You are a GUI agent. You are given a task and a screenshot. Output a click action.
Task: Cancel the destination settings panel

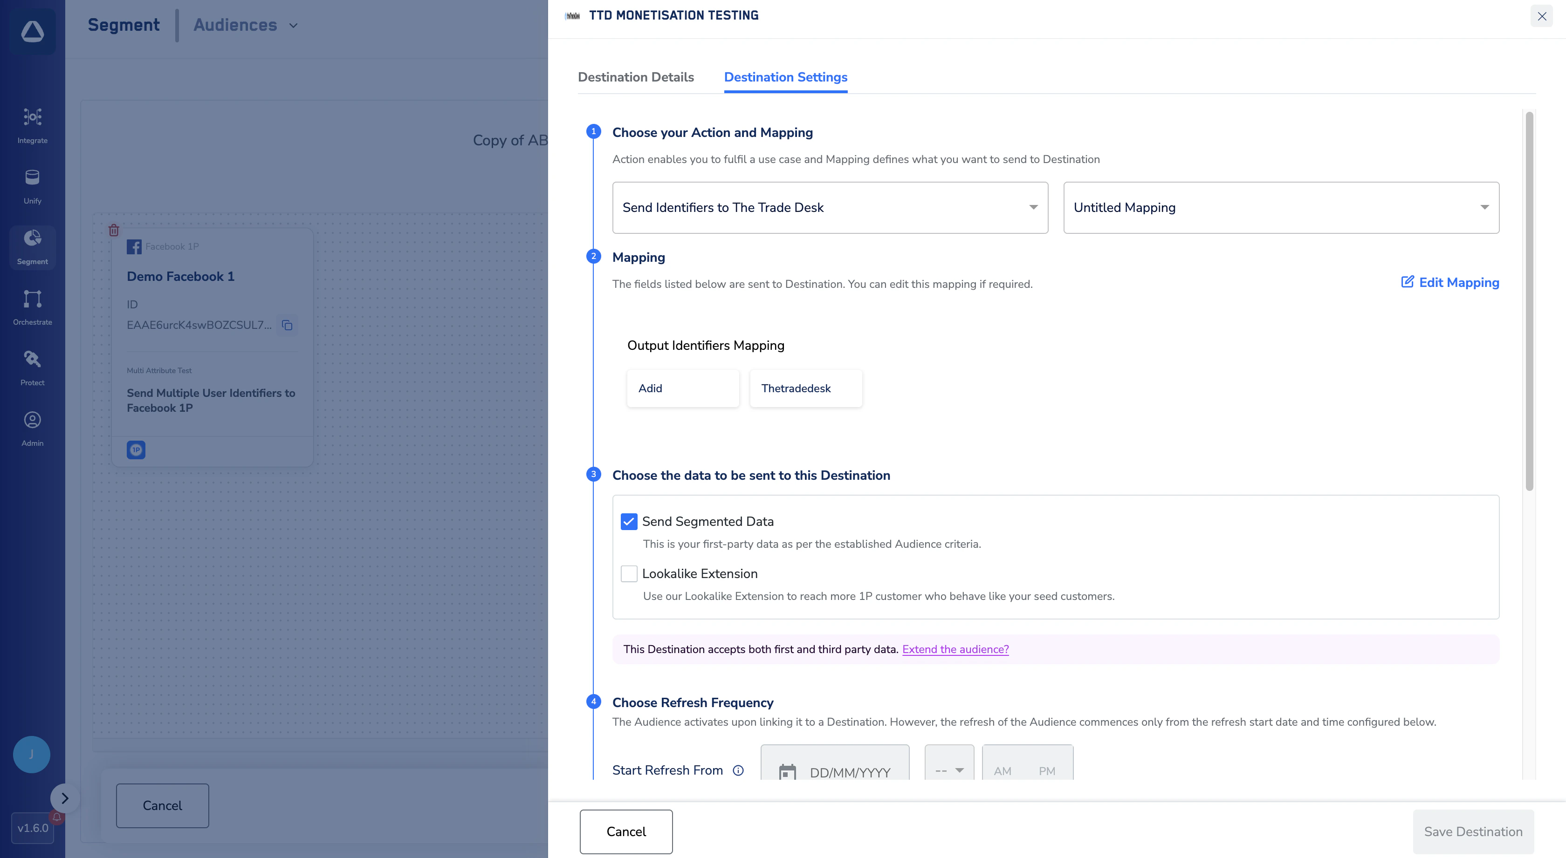click(625, 831)
